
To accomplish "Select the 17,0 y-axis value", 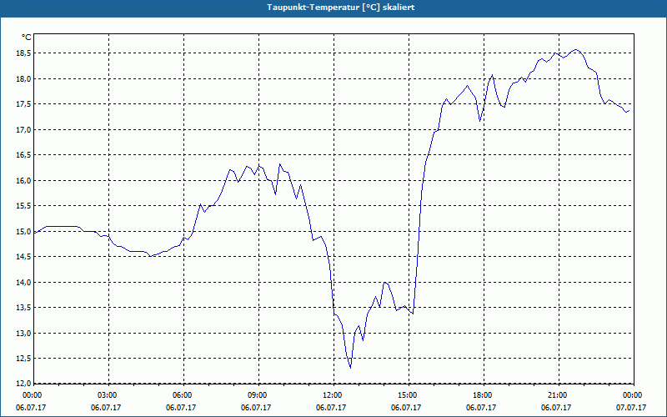I will [23, 130].
